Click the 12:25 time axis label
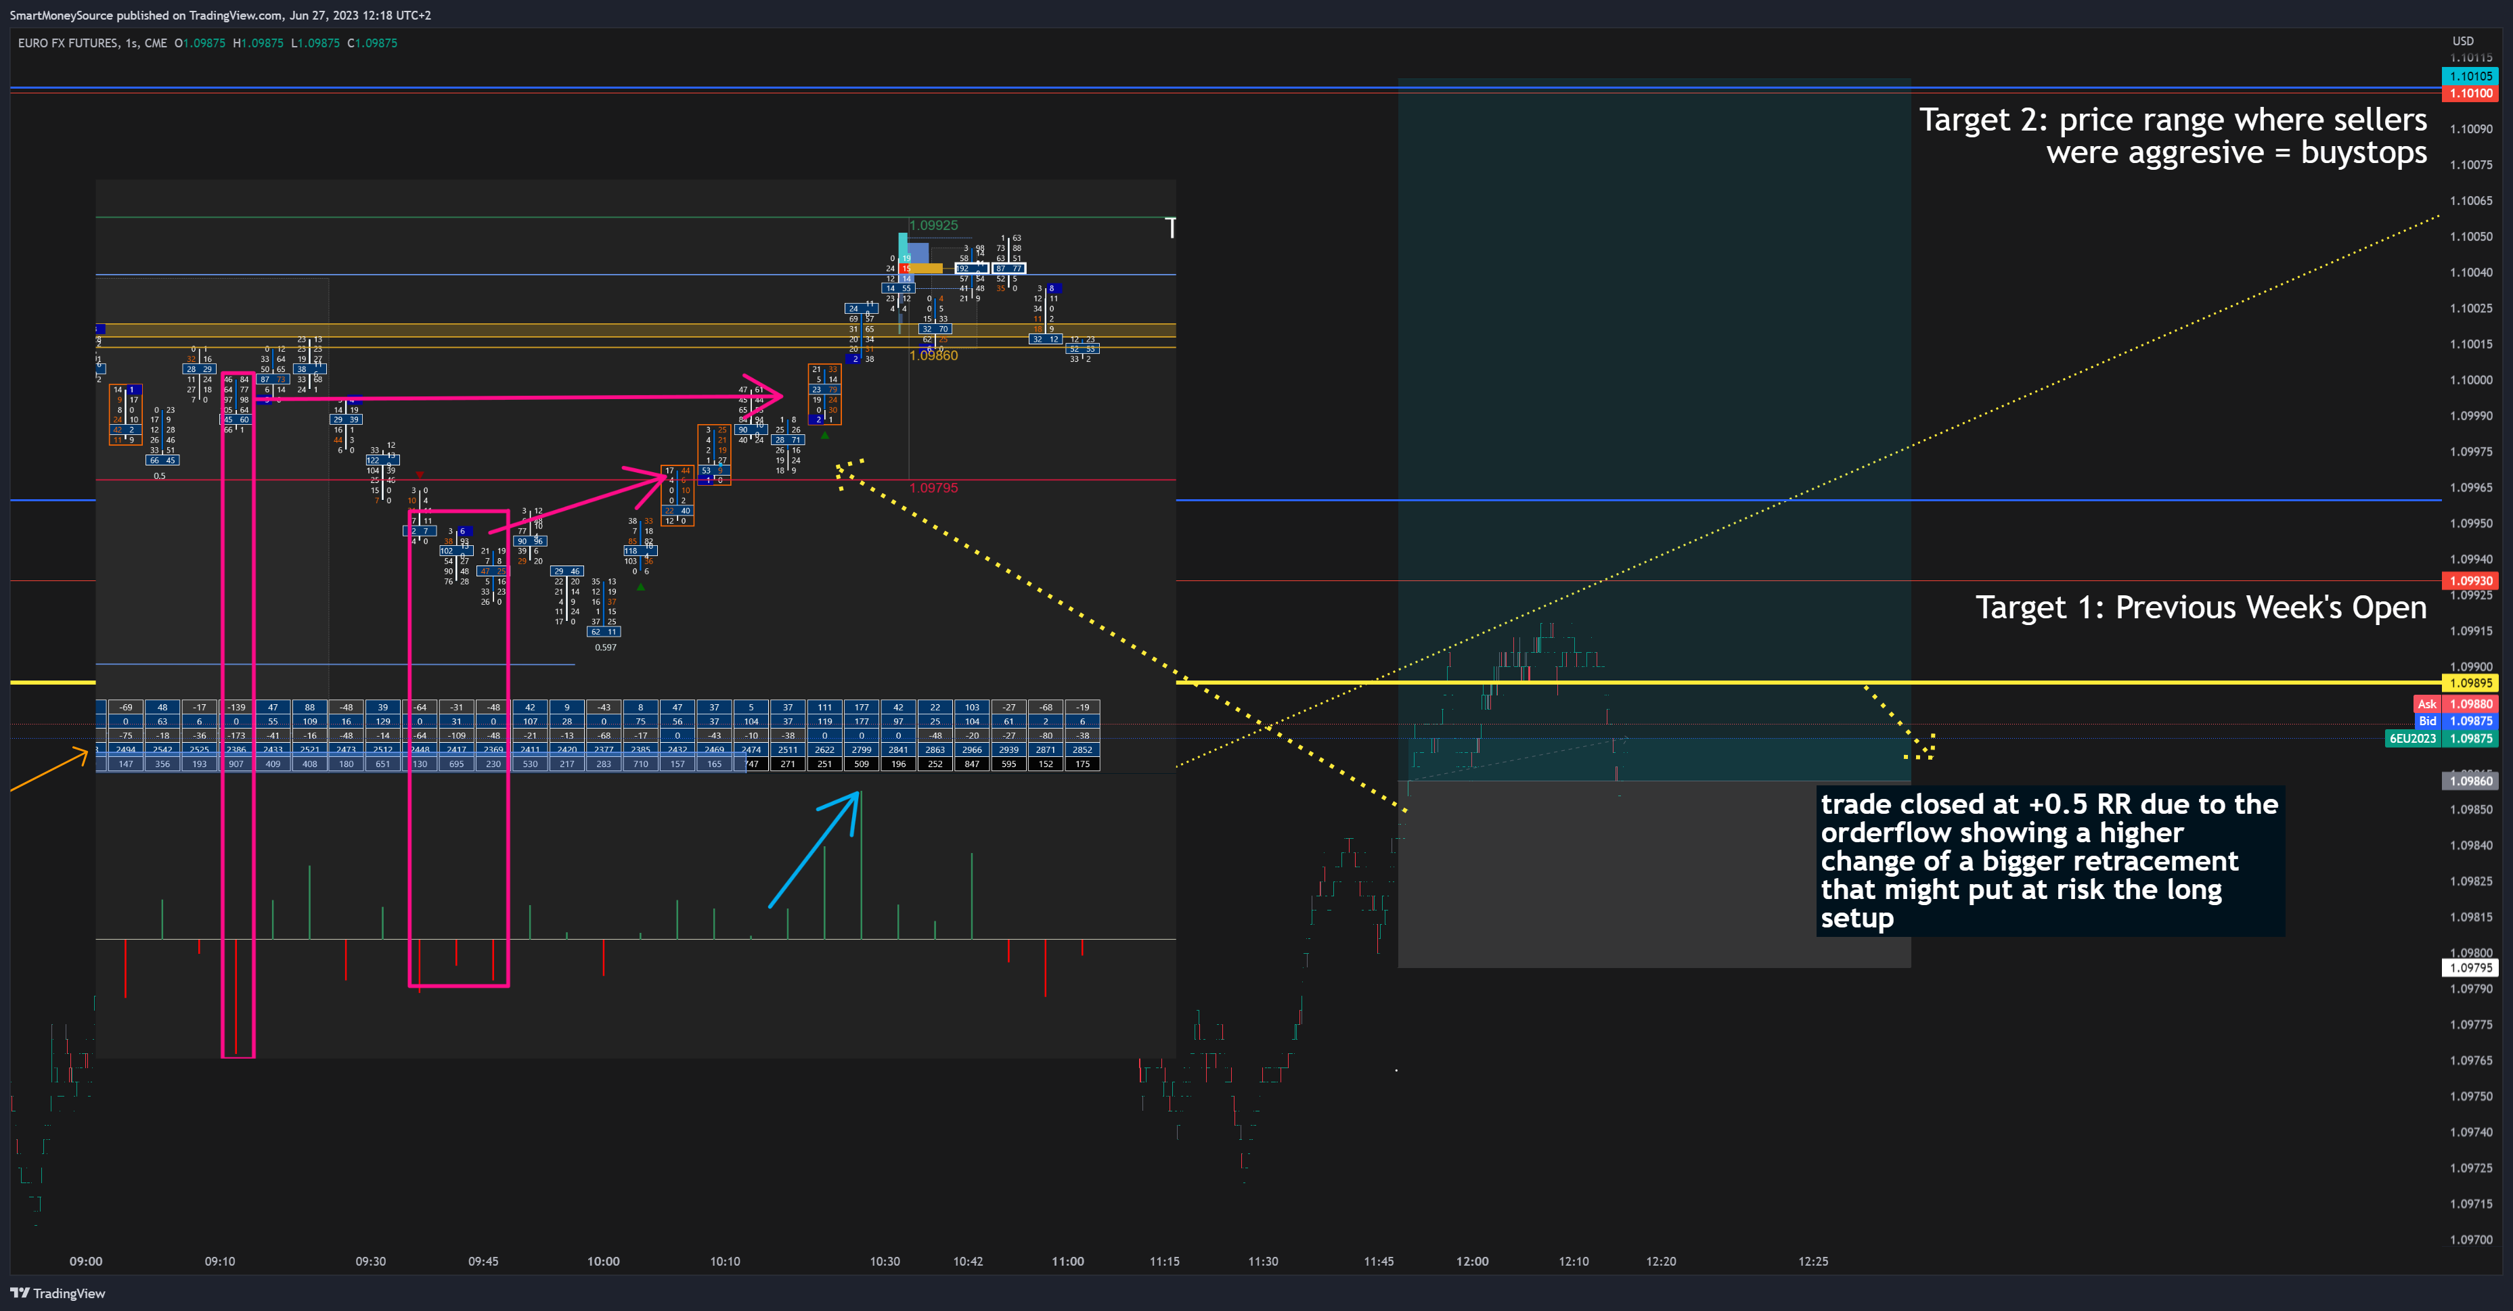2513x1311 pixels. pos(1813,1262)
